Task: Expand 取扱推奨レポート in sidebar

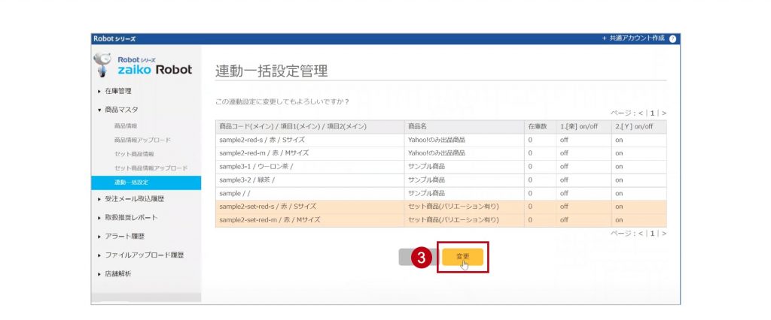Action: coord(131,218)
